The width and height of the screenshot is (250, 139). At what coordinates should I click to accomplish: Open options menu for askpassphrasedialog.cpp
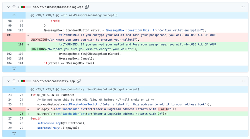click(x=242, y=7)
